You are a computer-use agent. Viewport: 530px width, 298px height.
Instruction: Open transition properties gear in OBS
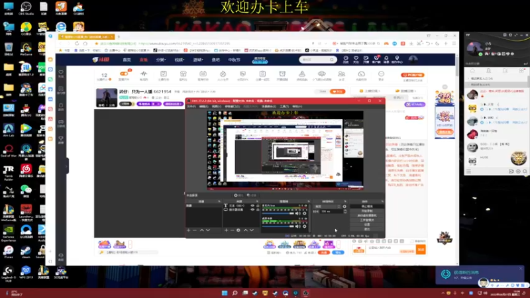[344, 207]
